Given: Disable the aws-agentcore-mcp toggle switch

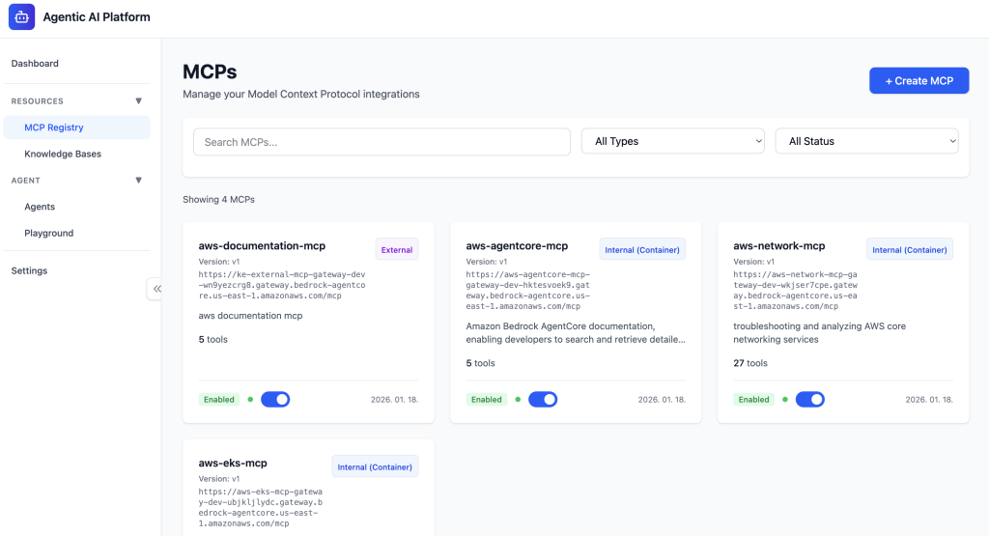Looking at the screenshot, I should tap(543, 399).
